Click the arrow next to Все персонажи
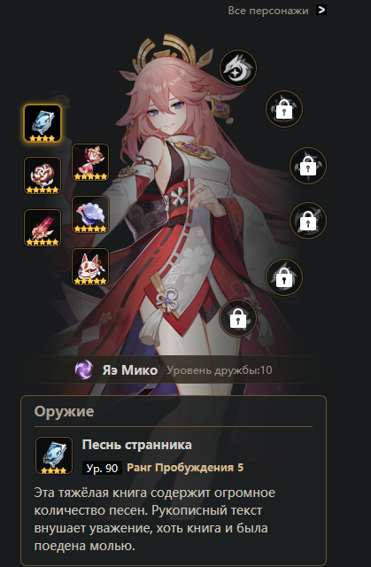 point(321,10)
